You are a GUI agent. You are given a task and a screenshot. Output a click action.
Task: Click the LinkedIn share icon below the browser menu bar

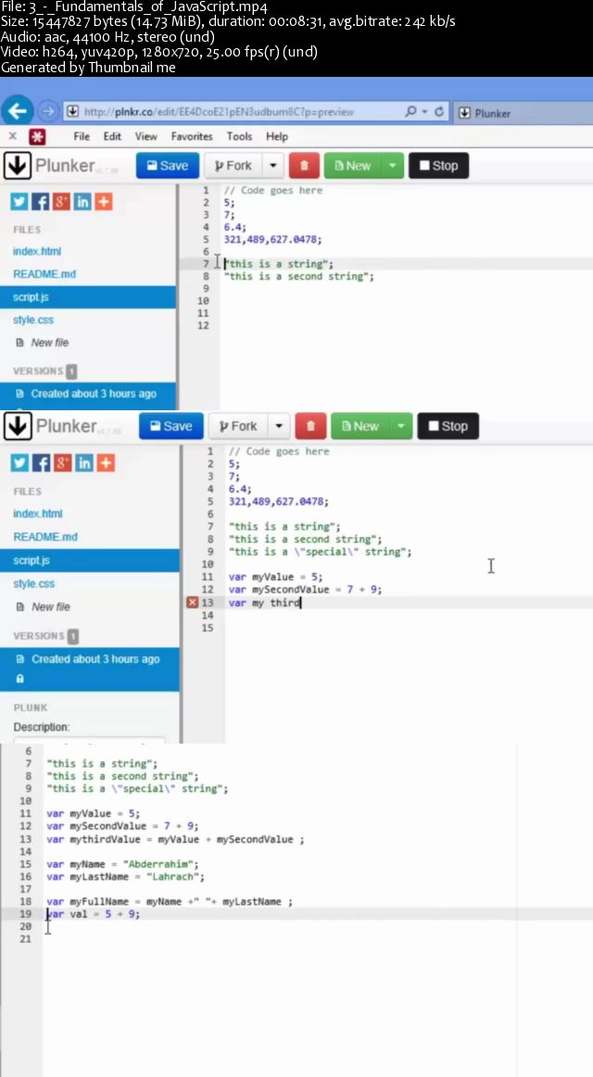(x=82, y=201)
